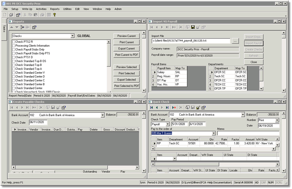Click delete X icon in Import VO Payroll toolbar
This screenshot has height=189, width=292.
181,27
